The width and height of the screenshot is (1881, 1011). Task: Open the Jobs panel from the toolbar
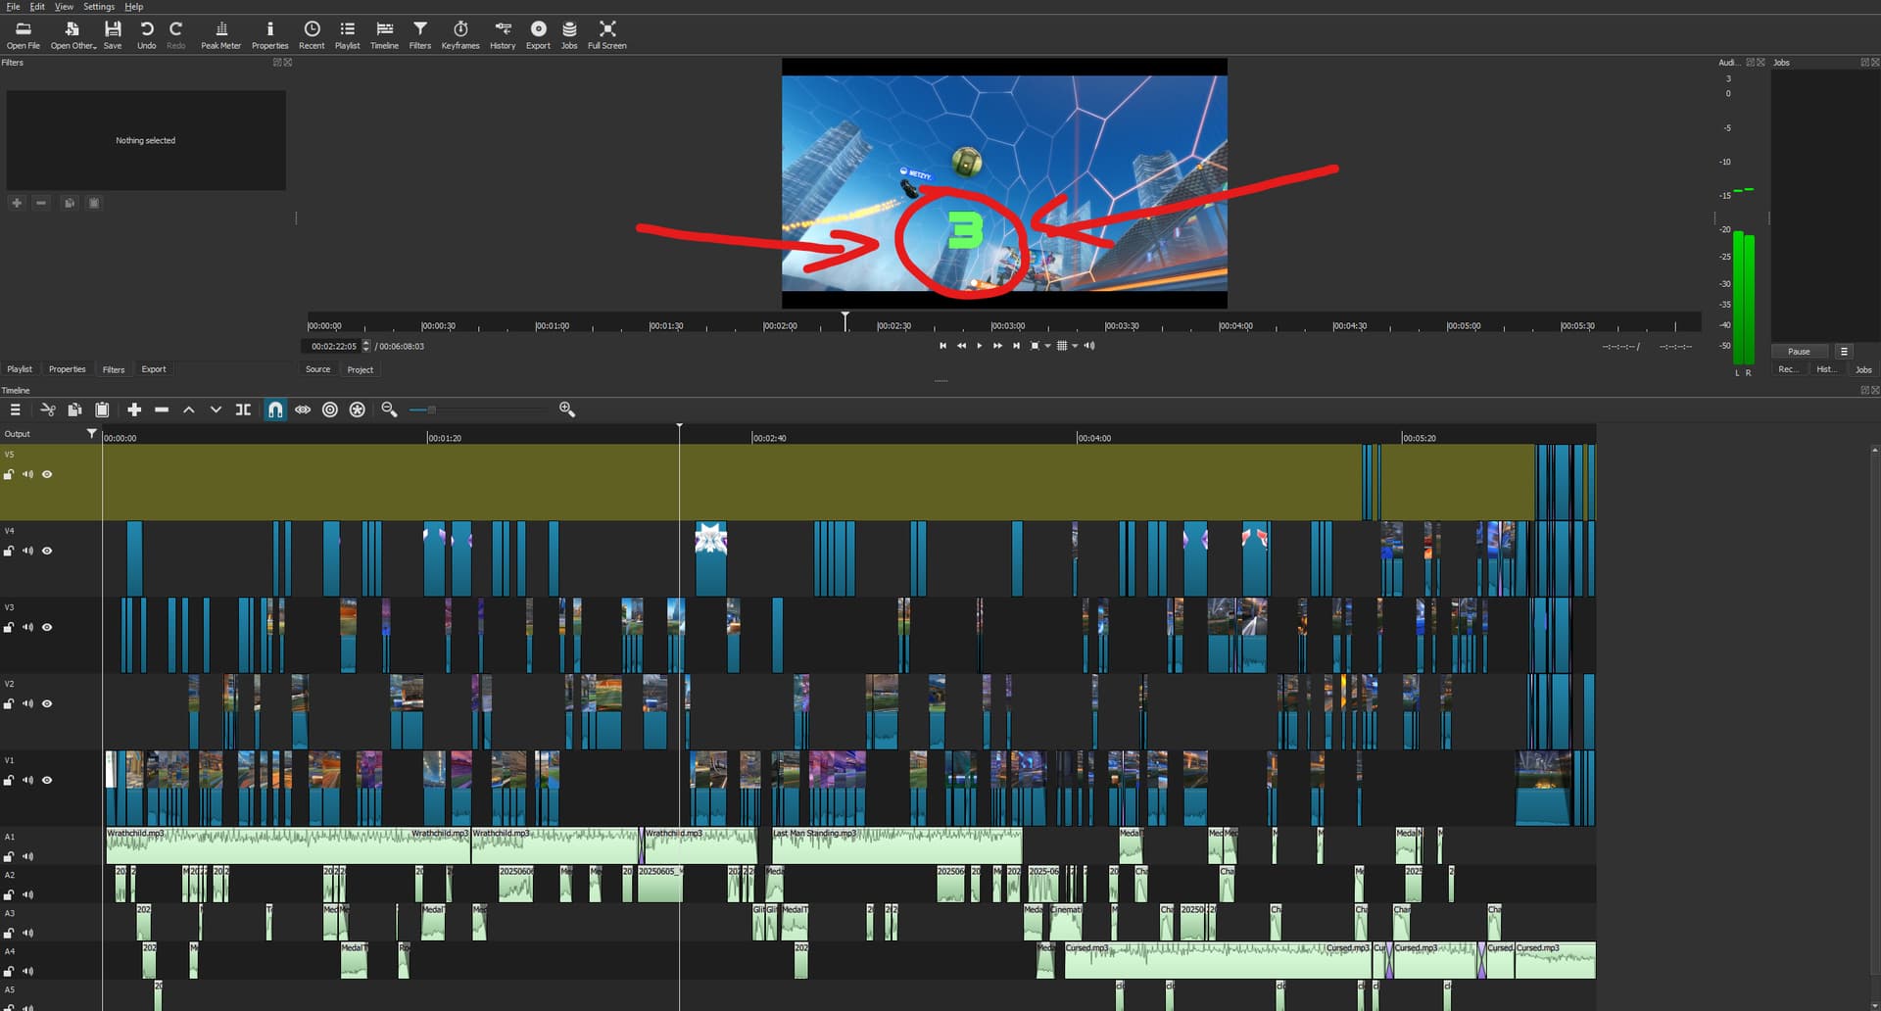pyautogui.click(x=569, y=34)
